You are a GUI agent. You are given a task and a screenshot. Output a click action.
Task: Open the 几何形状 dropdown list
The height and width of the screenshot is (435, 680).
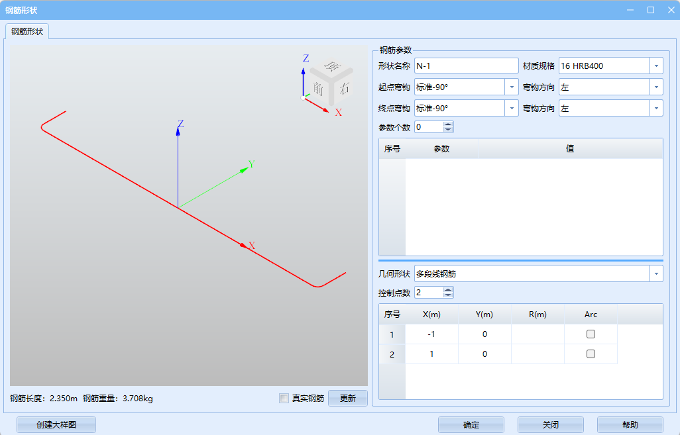(x=655, y=274)
